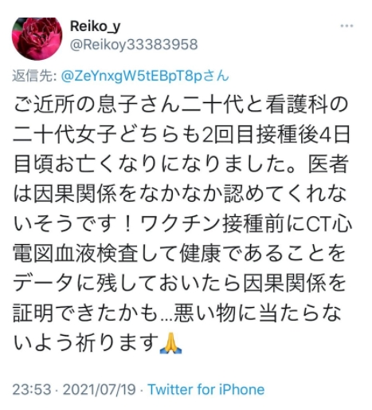Image resolution: width=372 pixels, height=410 pixels.
Task: Click the word 医者 in the tweet
Action: tap(328, 164)
